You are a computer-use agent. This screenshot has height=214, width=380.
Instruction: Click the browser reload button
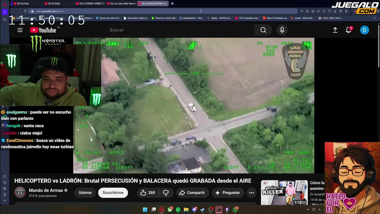25,11
